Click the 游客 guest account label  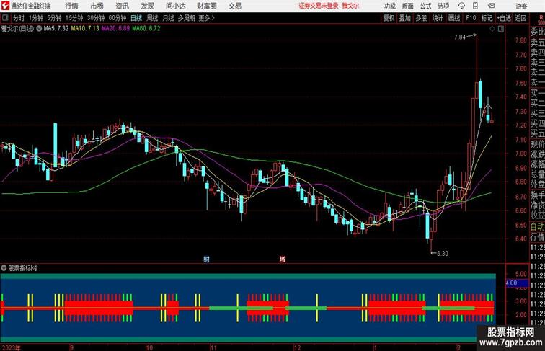[x=521, y=6]
